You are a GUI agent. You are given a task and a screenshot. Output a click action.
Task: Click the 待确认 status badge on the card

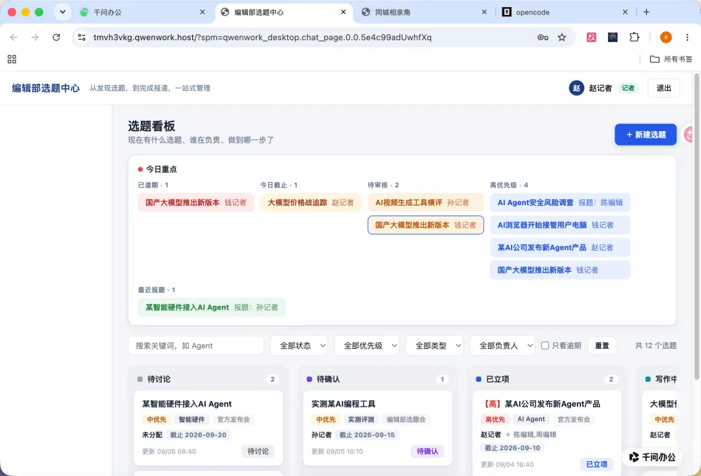427,451
